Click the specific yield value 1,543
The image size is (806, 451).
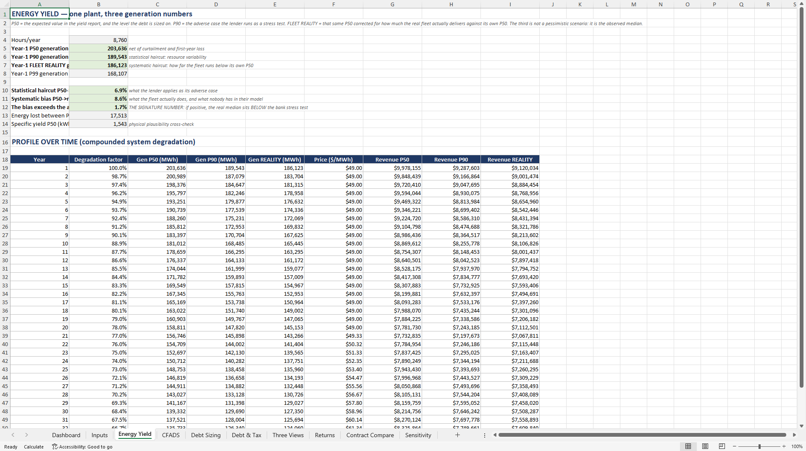point(98,124)
